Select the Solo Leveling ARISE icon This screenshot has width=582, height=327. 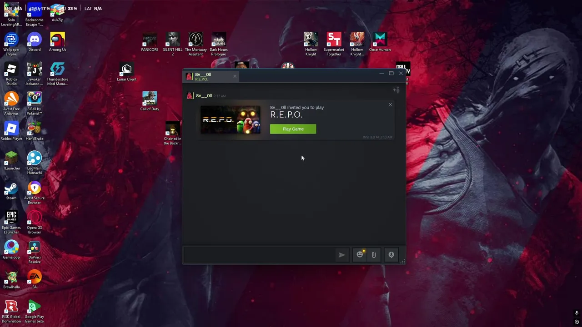point(11,15)
